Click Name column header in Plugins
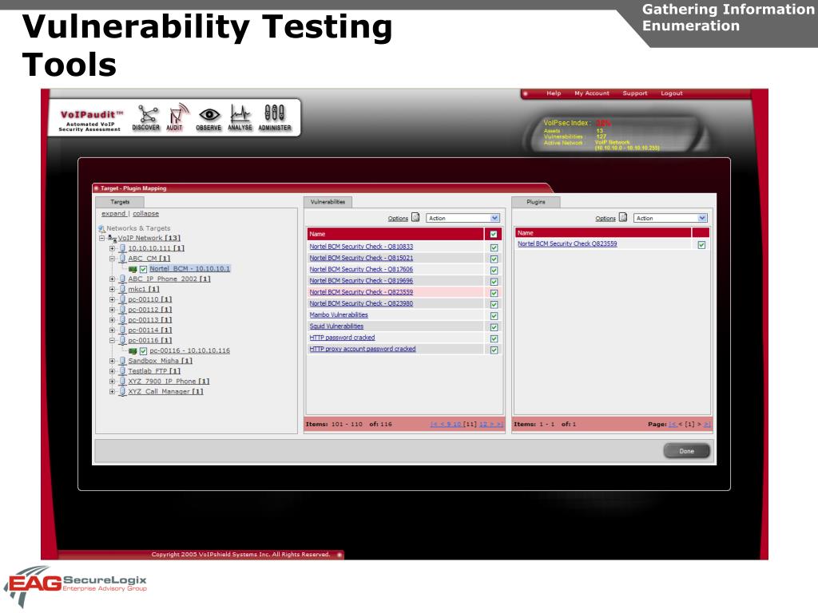 [x=603, y=233]
